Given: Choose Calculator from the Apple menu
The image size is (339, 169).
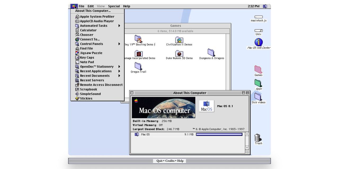Looking at the screenshot, I should pyautogui.click(x=88, y=30).
